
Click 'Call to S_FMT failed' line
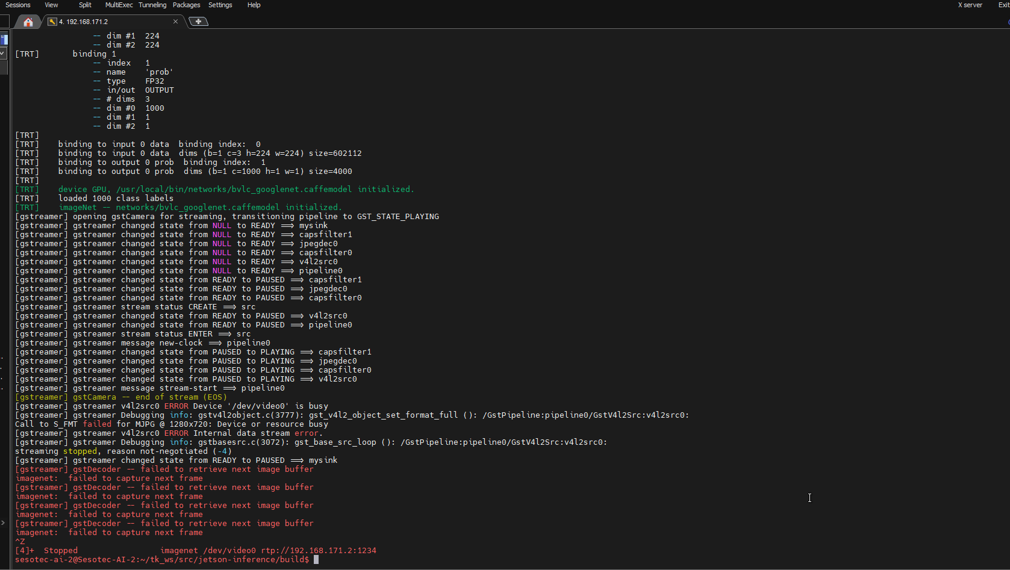[x=172, y=424]
